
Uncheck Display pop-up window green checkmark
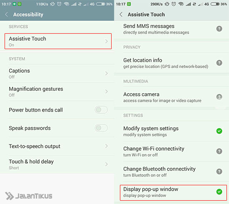tap(219, 192)
